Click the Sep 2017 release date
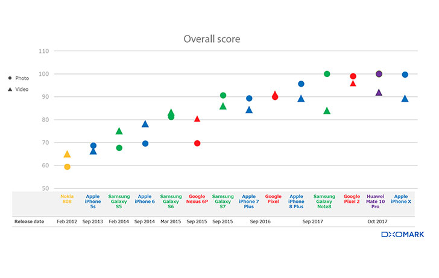439x278 pixels. [x=313, y=221]
